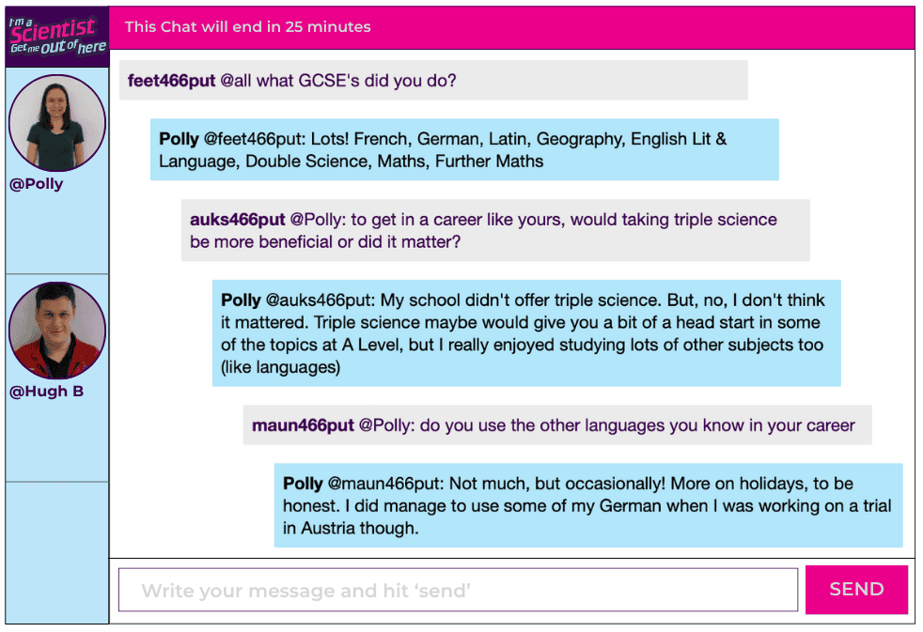Click Polly's answer about working in Austria
This screenshot has height=632, width=923.
pyautogui.click(x=587, y=505)
